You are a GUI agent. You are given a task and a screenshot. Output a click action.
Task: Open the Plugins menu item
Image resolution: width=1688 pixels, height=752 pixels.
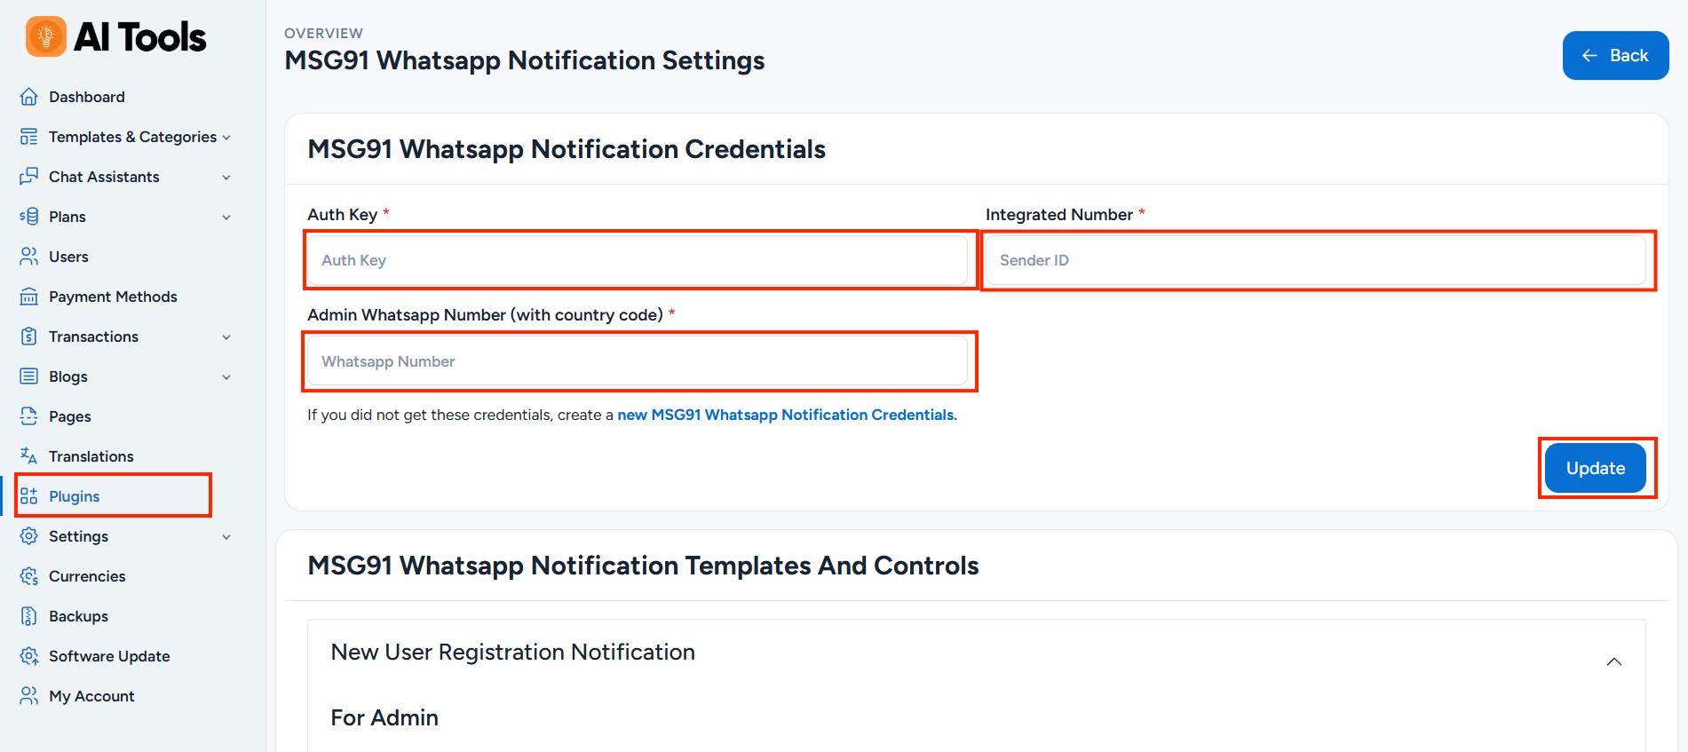point(75,496)
